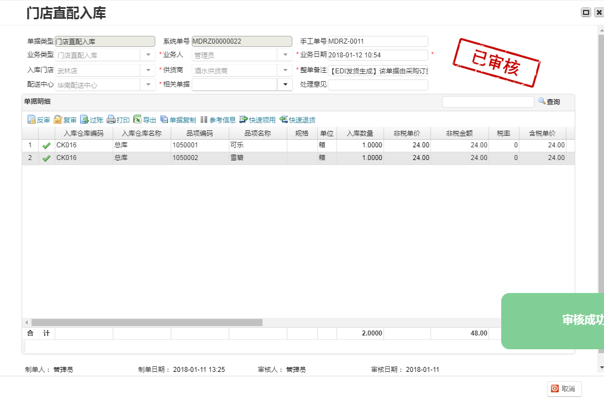
Task: Open the 相关单据 dropdown arrow
Action: (x=285, y=84)
